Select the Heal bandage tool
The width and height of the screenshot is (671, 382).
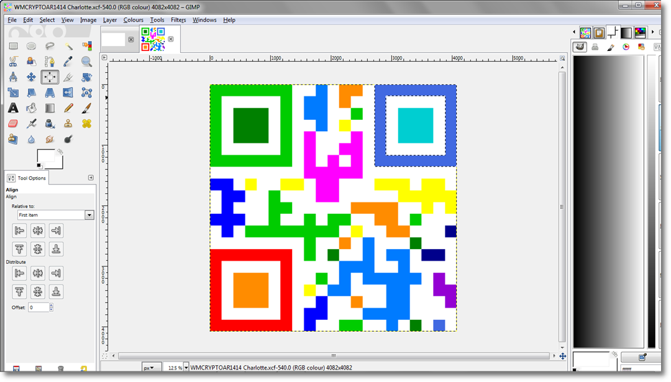(x=87, y=124)
